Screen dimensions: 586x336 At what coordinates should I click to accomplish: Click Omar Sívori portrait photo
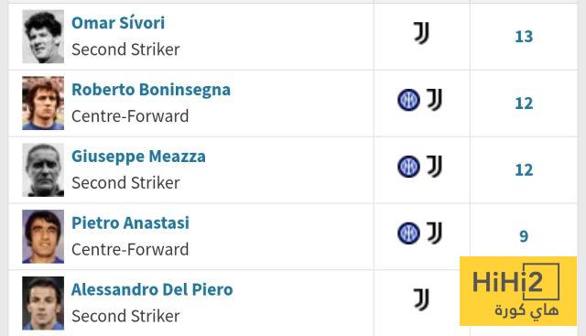click(x=43, y=37)
